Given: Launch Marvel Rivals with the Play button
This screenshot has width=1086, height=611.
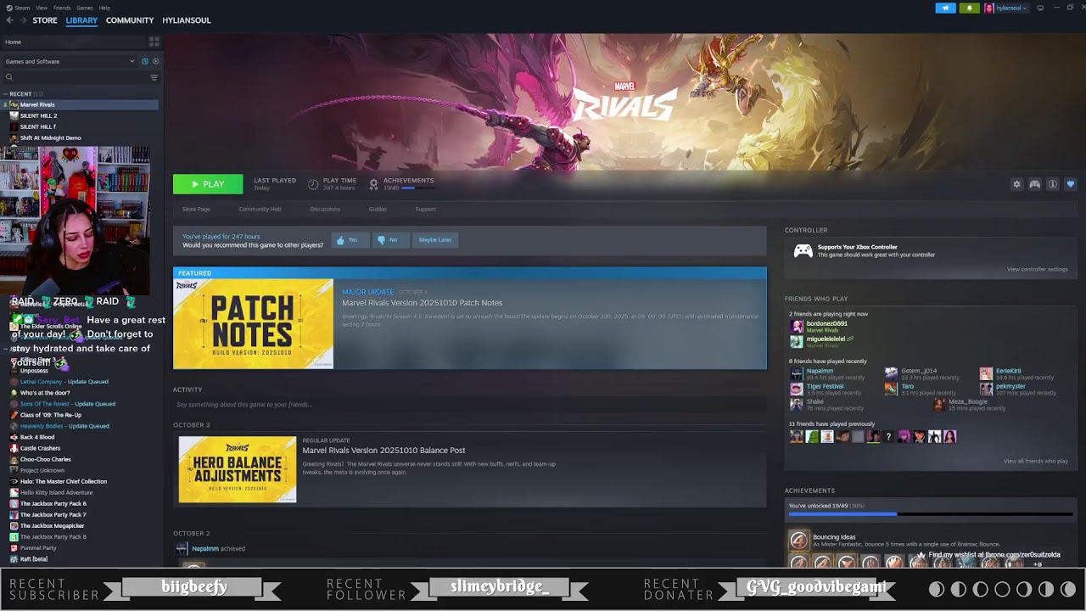Looking at the screenshot, I should tap(208, 184).
